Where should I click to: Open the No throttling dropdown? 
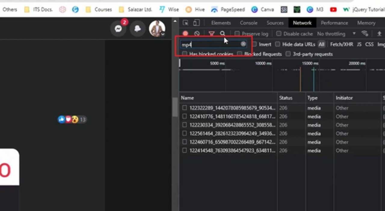point(336,34)
